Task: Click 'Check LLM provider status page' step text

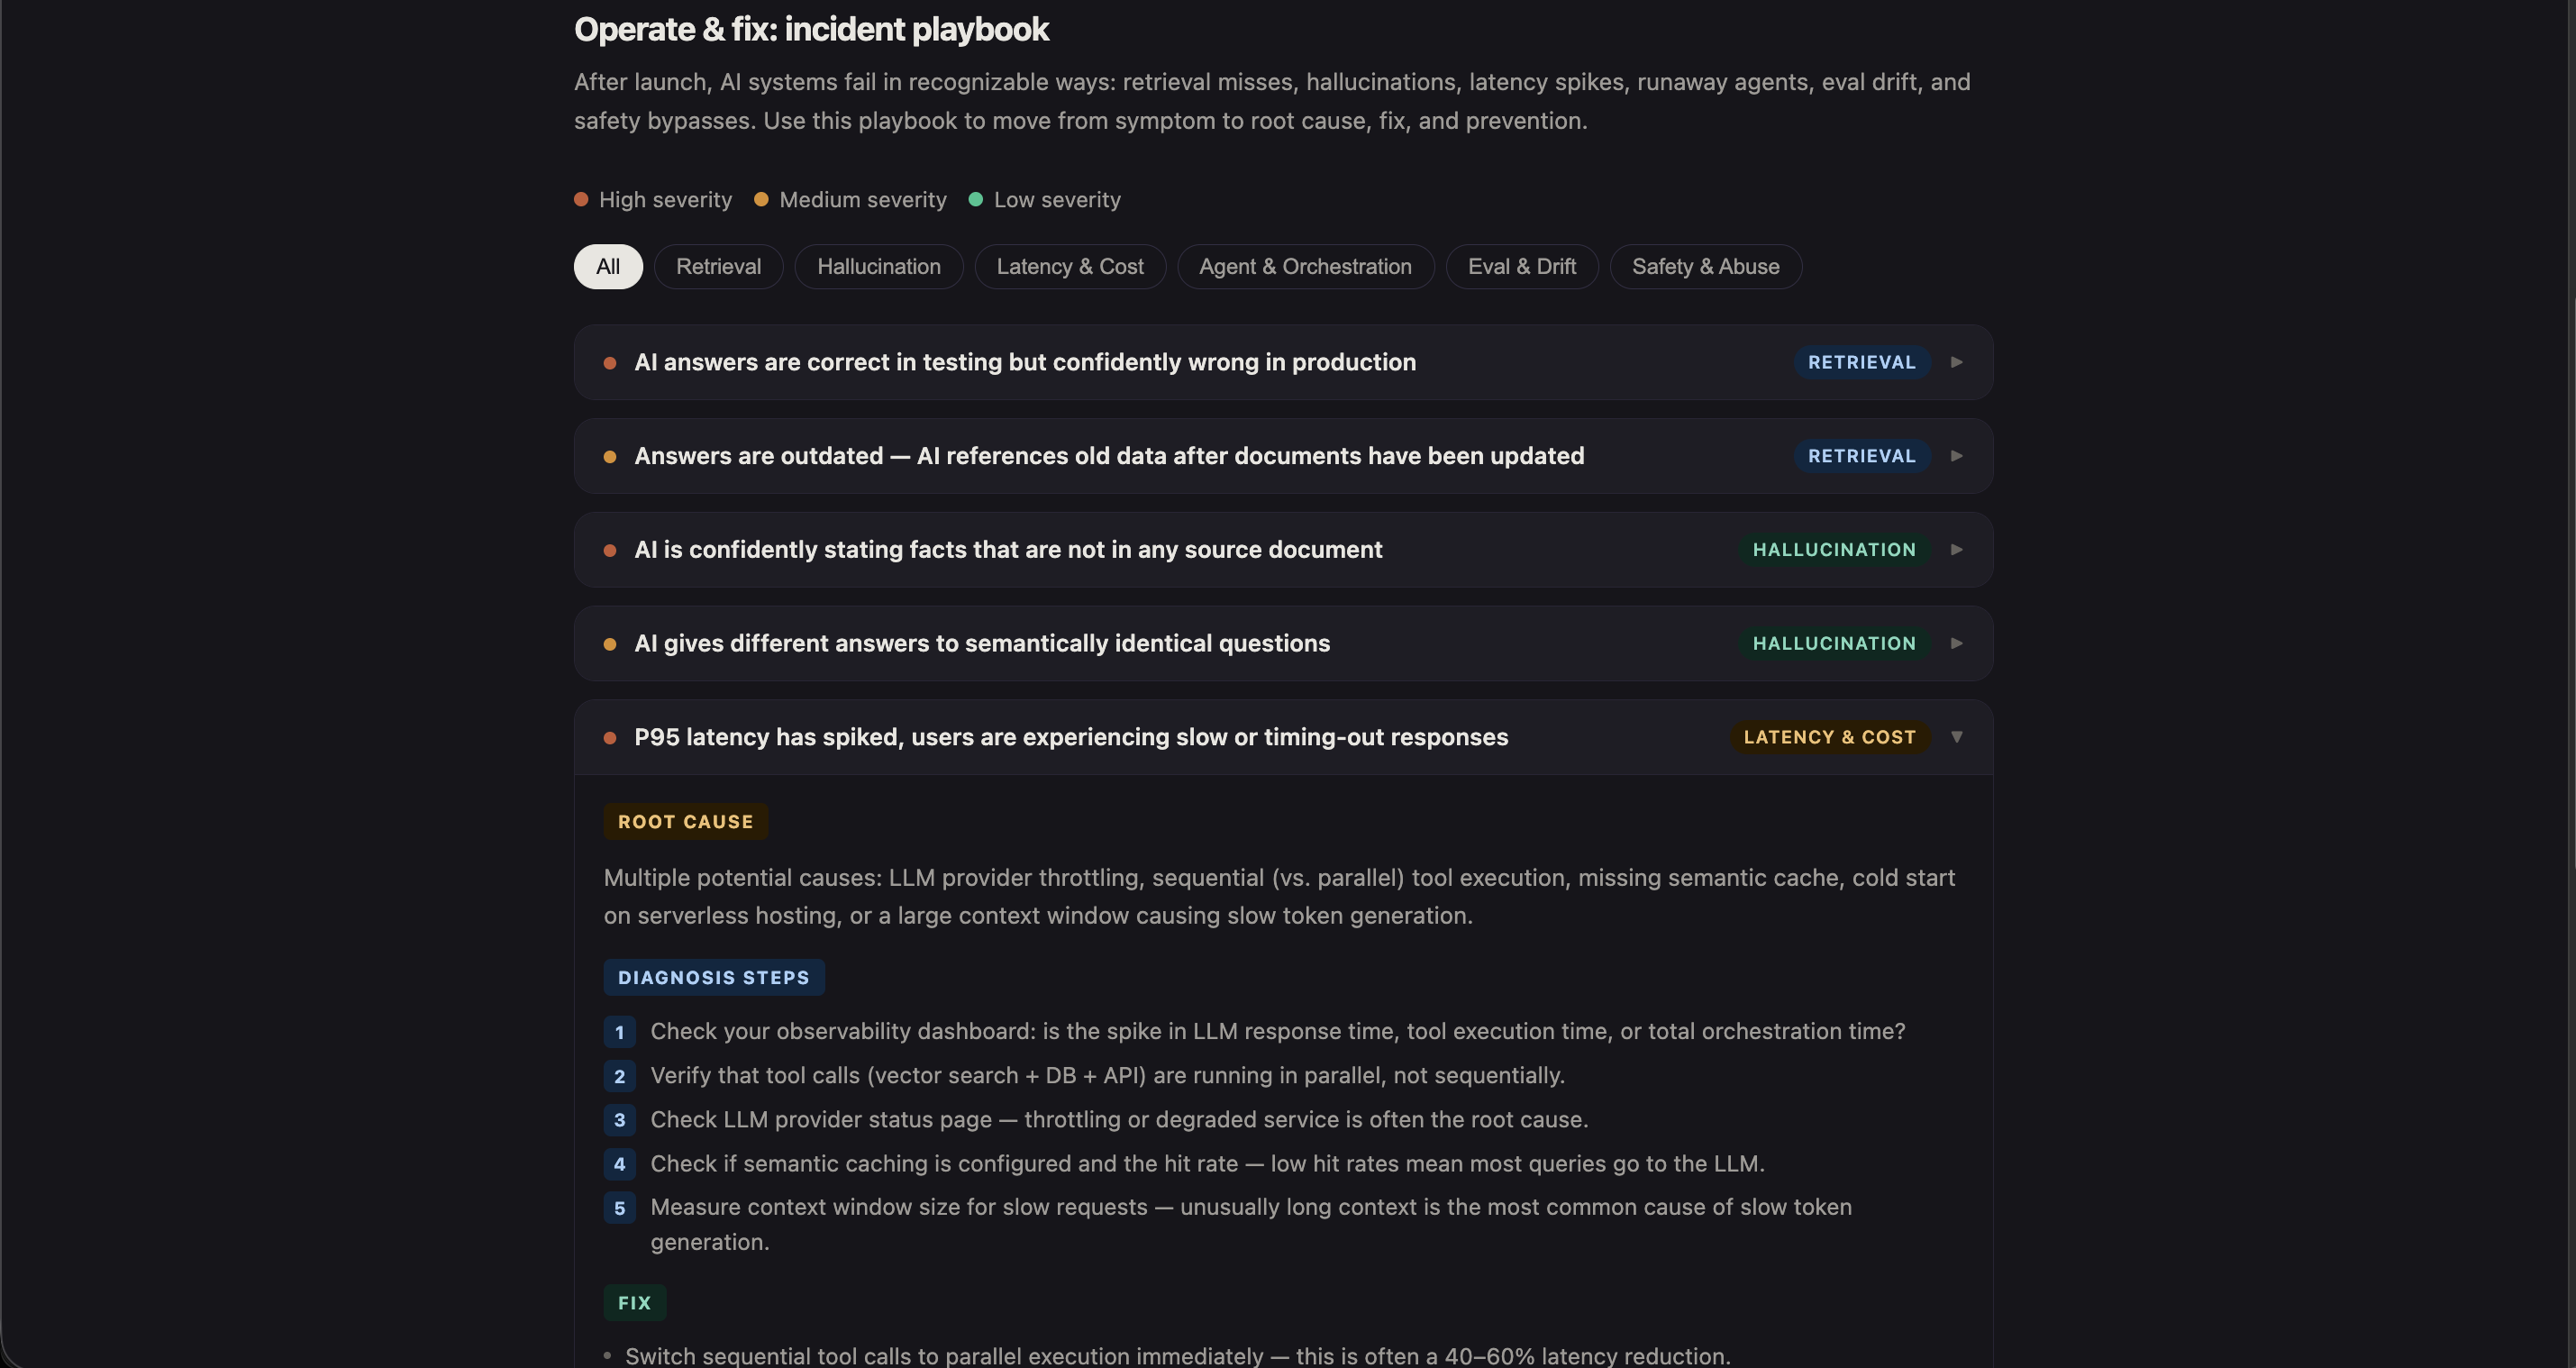Action: pyautogui.click(x=1119, y=1119)
